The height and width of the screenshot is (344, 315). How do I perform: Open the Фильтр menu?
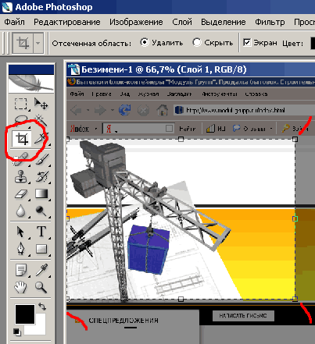pos(270,22)
